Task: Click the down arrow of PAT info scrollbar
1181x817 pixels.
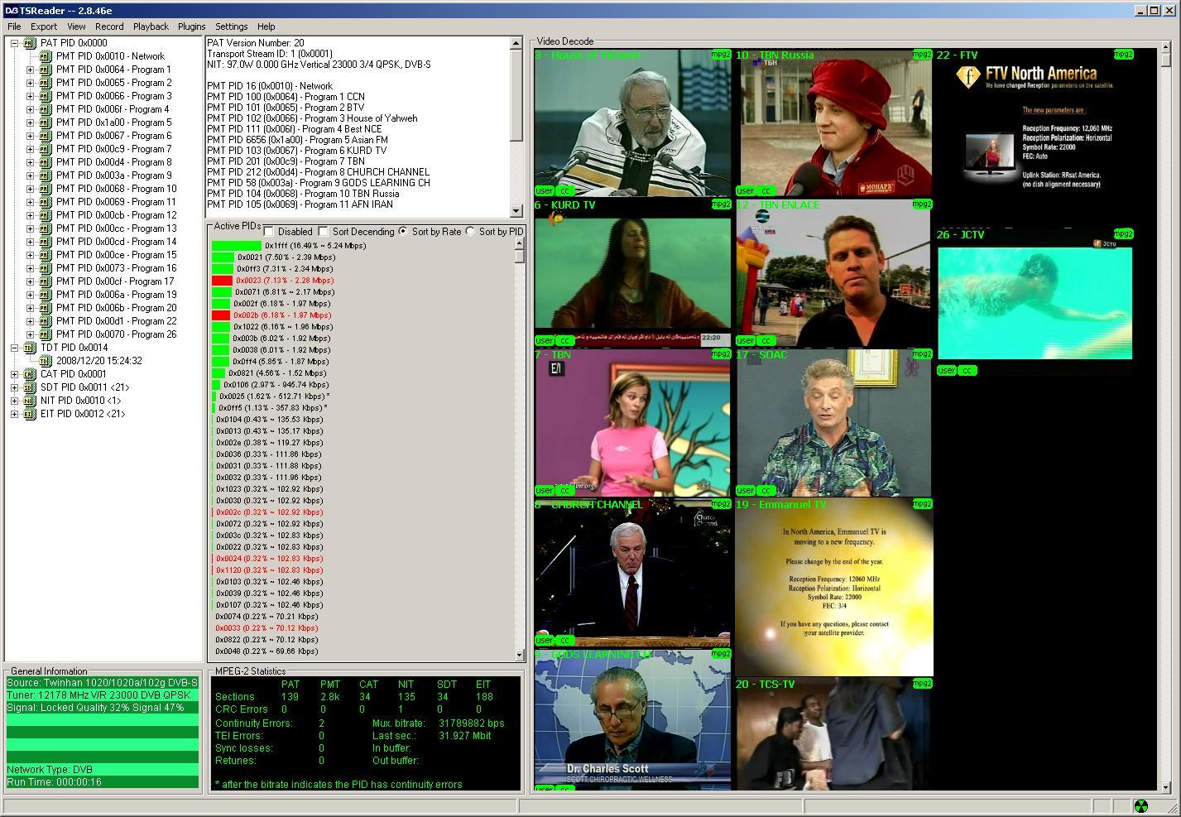Action: 517,211
